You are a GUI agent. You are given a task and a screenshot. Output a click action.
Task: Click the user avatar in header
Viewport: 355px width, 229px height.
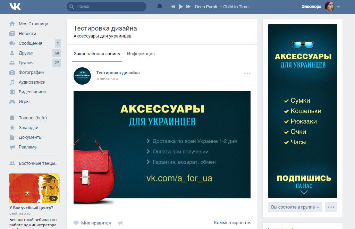pos(329,7)
